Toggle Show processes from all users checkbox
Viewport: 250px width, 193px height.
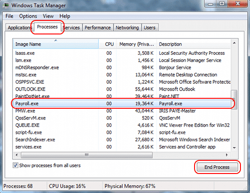point(15,165)
